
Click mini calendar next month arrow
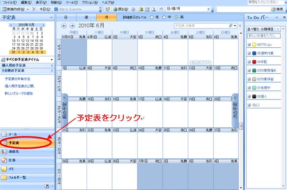43,25
